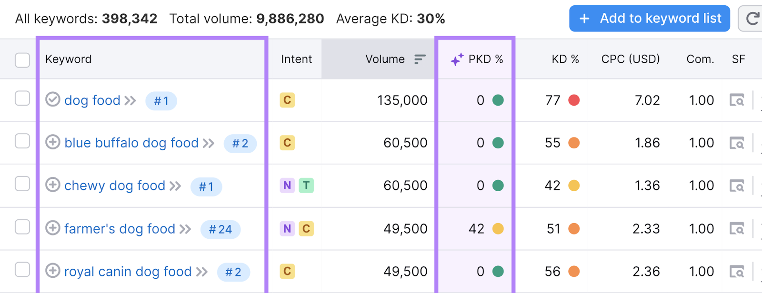Sort by CPC (USD) column header

(x=630, y=59)
